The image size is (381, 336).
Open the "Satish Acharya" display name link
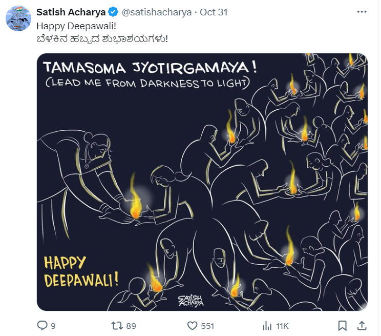click(x=71, y=12)
